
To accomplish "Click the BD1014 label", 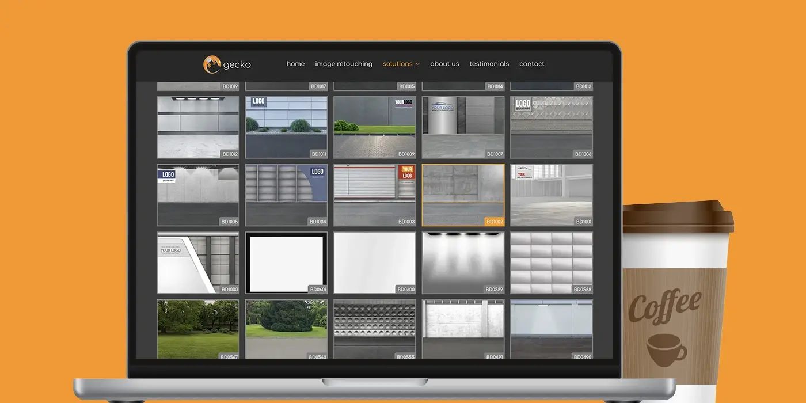I will tap(495, 86).
